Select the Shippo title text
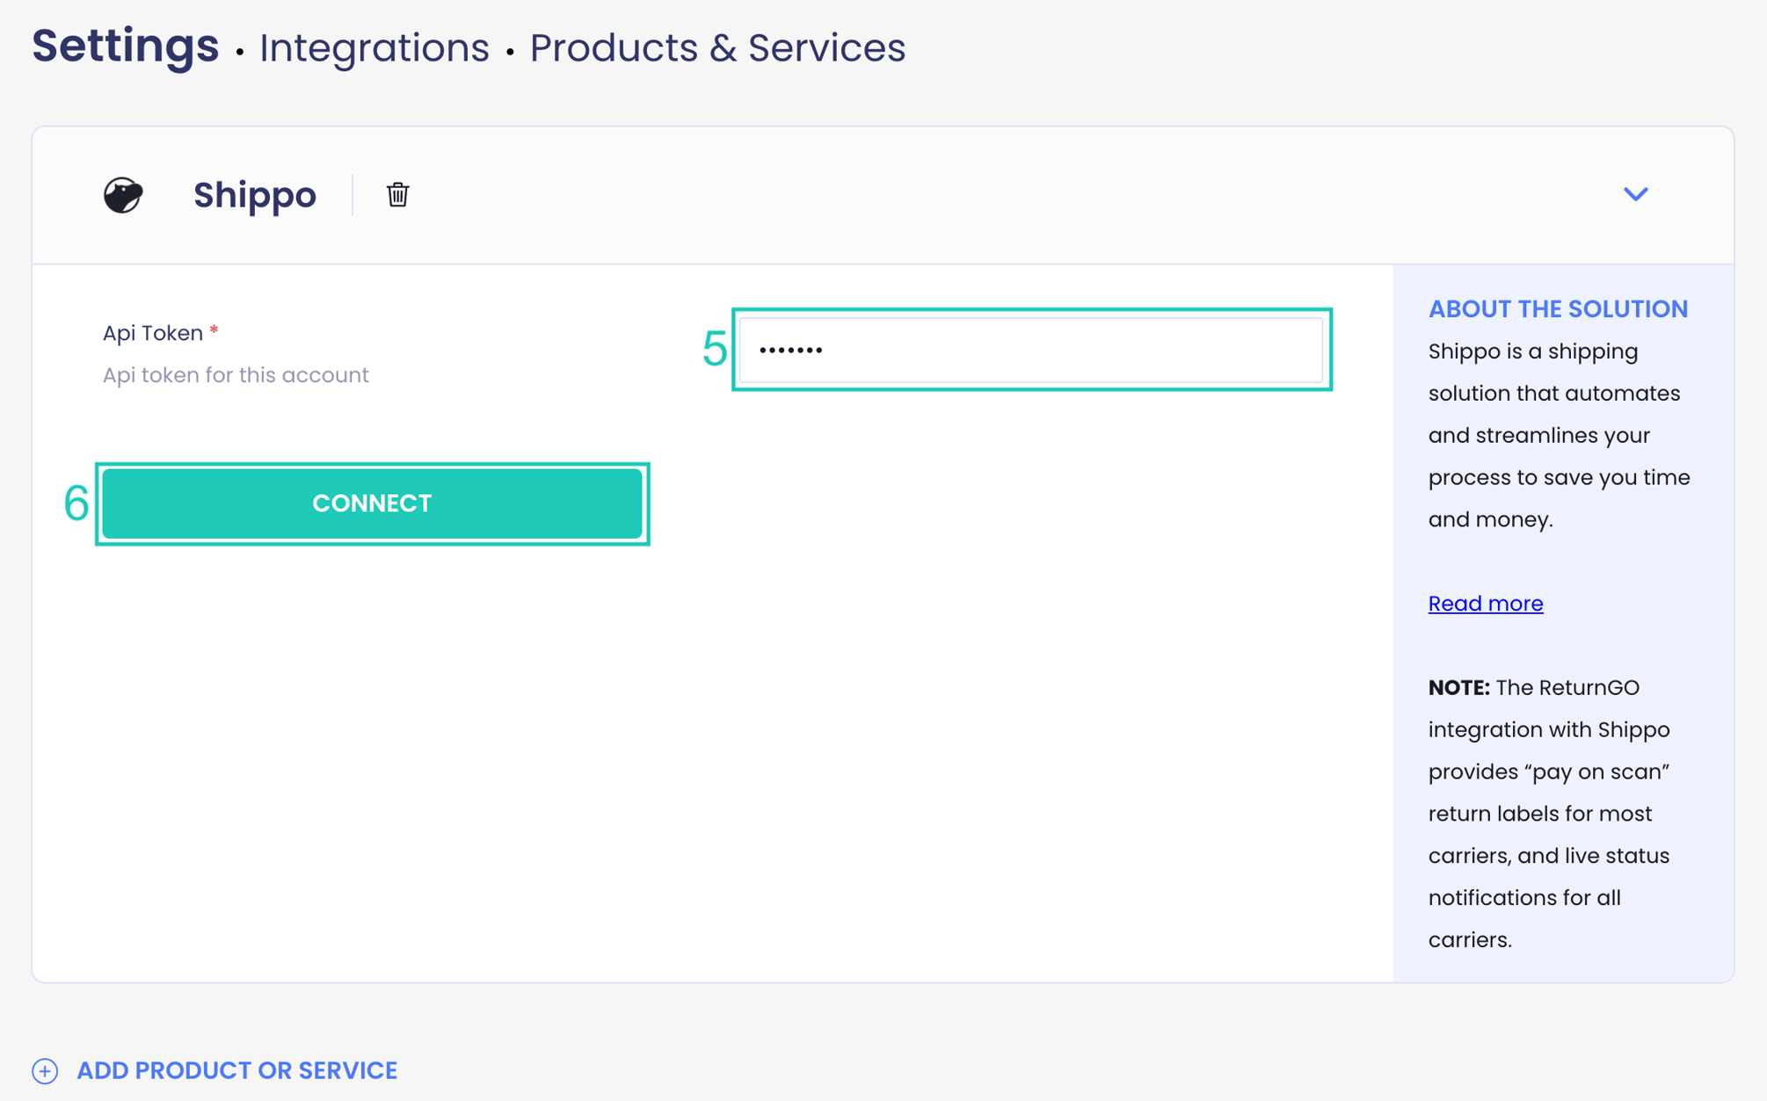The height and width of the screenshot is (1101, 1767). coord(254,195)
